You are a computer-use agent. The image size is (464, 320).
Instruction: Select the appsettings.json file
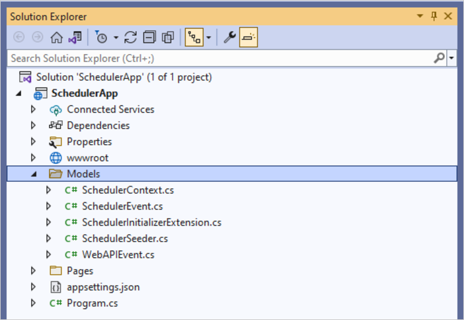(x=103, y=287)
